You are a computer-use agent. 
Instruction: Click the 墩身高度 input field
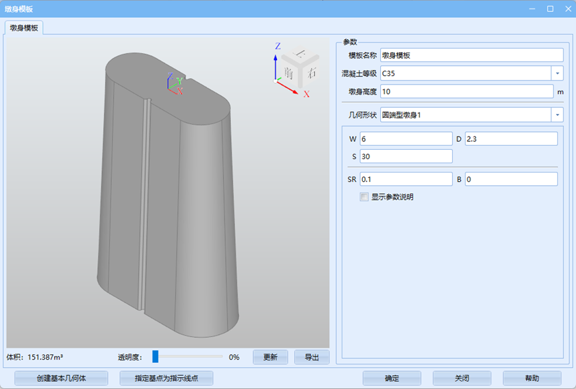(466, 91)
